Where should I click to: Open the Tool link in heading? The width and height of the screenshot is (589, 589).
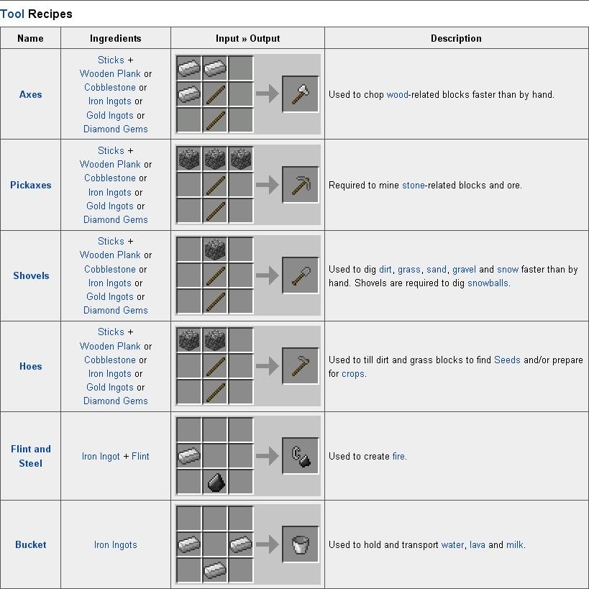pyautogui.click(x=12, y=14)
